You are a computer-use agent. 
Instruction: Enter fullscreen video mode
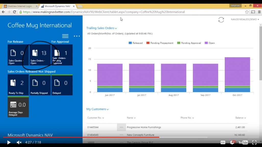[x=254, y=142]
